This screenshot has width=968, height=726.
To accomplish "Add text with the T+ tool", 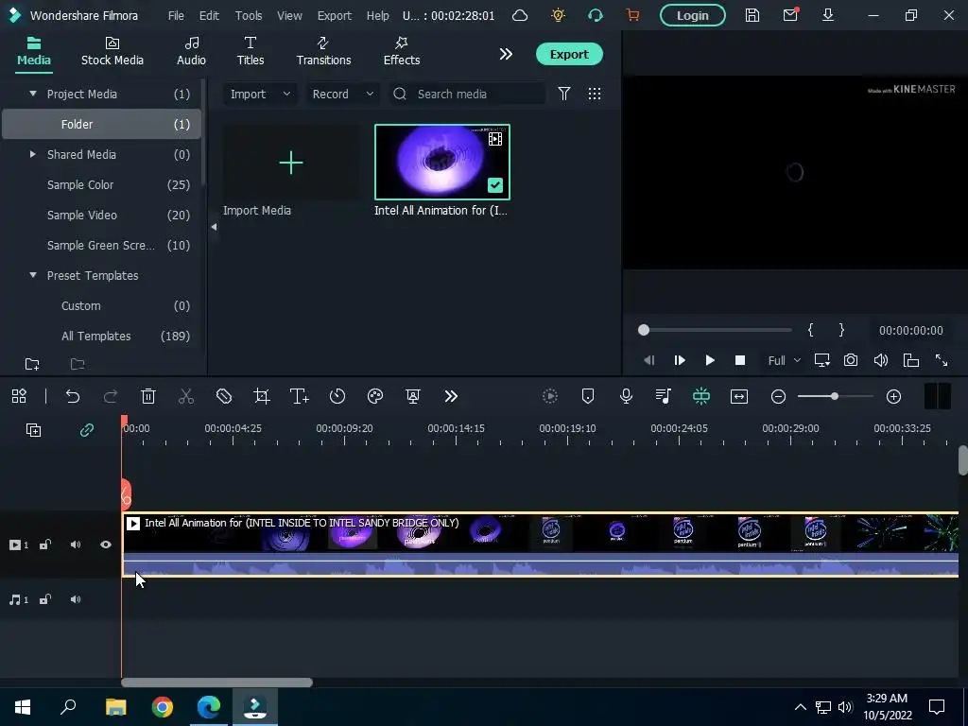I will [300, 396].
